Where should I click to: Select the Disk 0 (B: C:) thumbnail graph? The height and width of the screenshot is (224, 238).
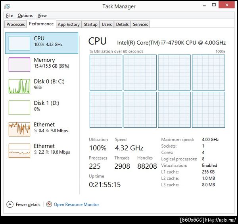pyautogui.click(x=19, y=86)
